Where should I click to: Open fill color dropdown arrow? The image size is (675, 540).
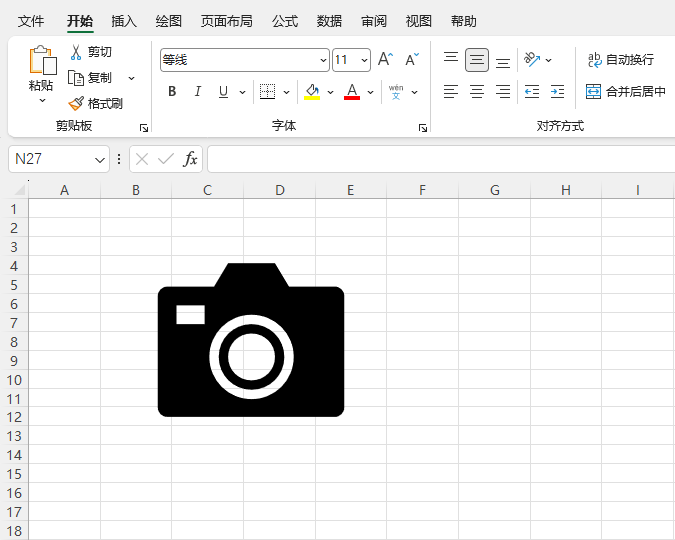pos(331,92)
